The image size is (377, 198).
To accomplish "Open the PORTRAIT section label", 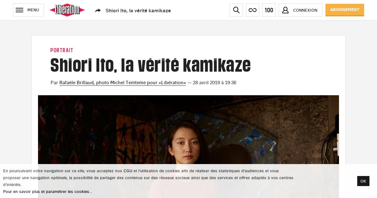I will pyautogui.click(x=62, y=50).
